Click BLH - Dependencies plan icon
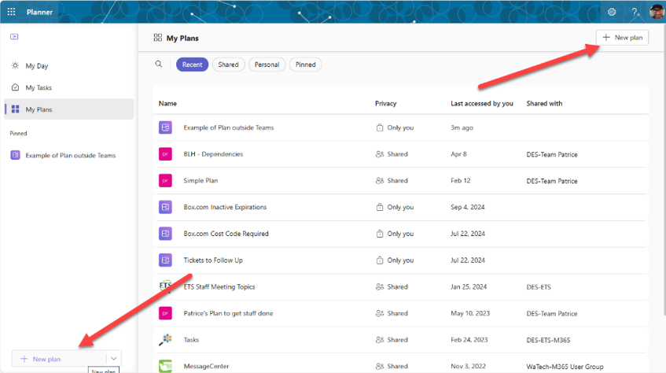Viewport: 666px width, 373px height. coord(166,154)
